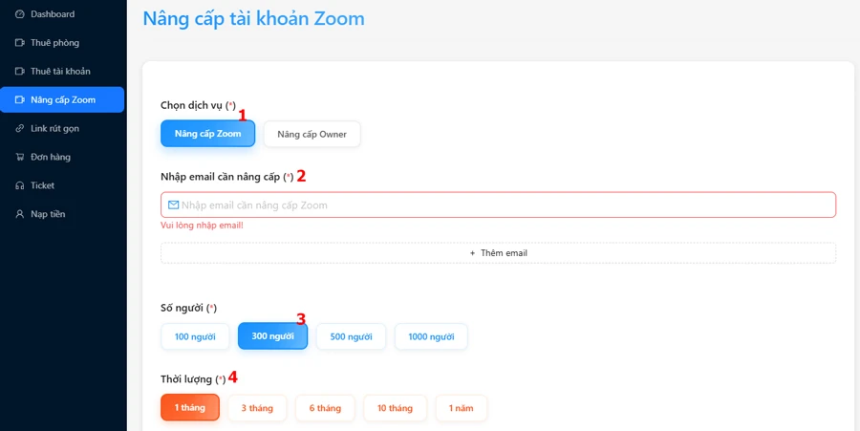
Task: Click the envelope icon in email field
Action: 173,205
